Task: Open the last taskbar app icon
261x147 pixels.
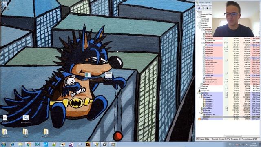Action: click(x=113, y=144)
